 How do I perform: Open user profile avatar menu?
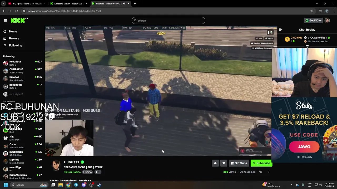[x=327, y=20]
